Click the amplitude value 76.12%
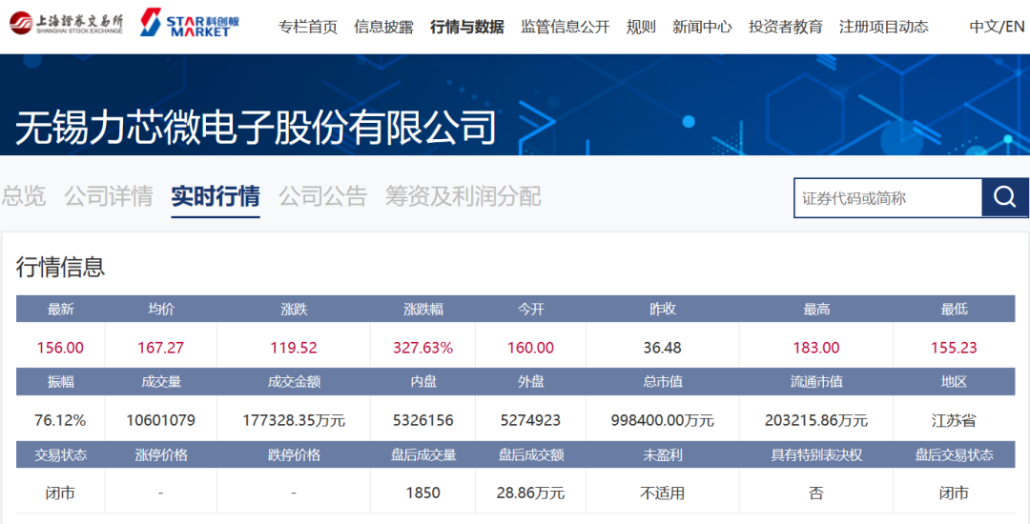1030x524 pixels. pos(60,420)
